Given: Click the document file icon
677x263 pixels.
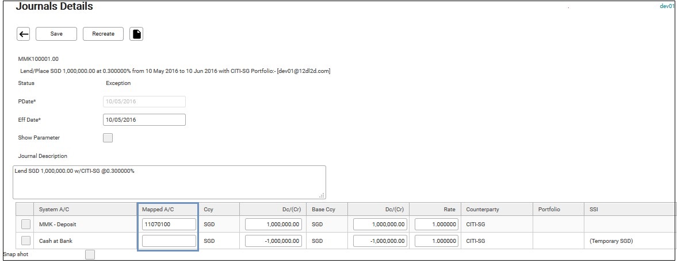Looking at the screenshot, I should [x=136, y=34].
